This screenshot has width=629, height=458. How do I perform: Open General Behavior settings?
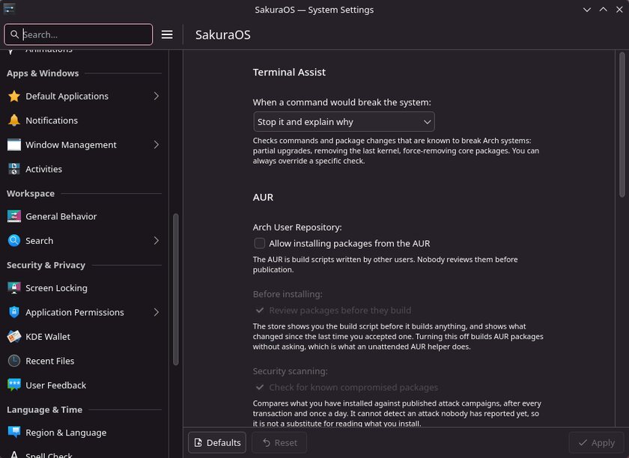[84, 216]
